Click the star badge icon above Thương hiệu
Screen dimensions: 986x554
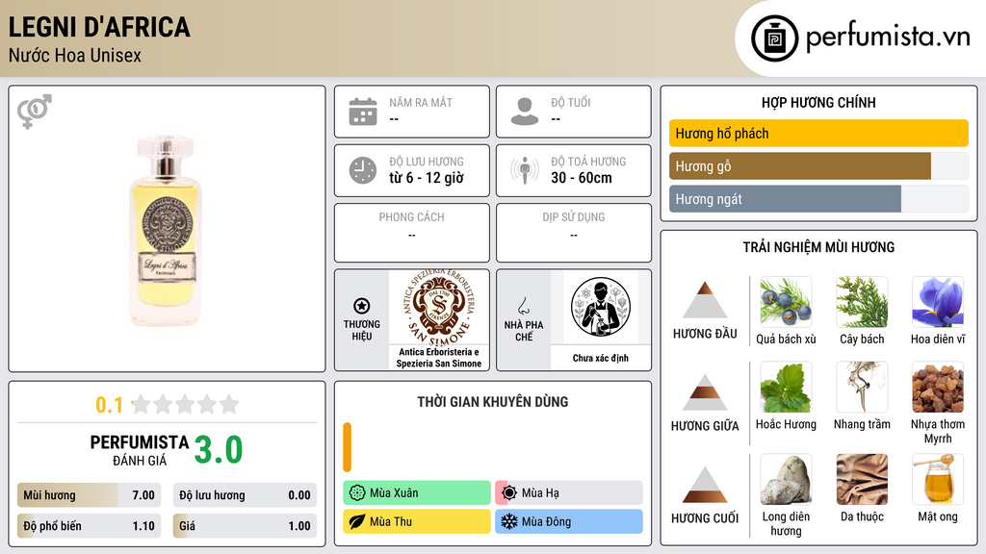pyautogui.click(x=362, y=306)
